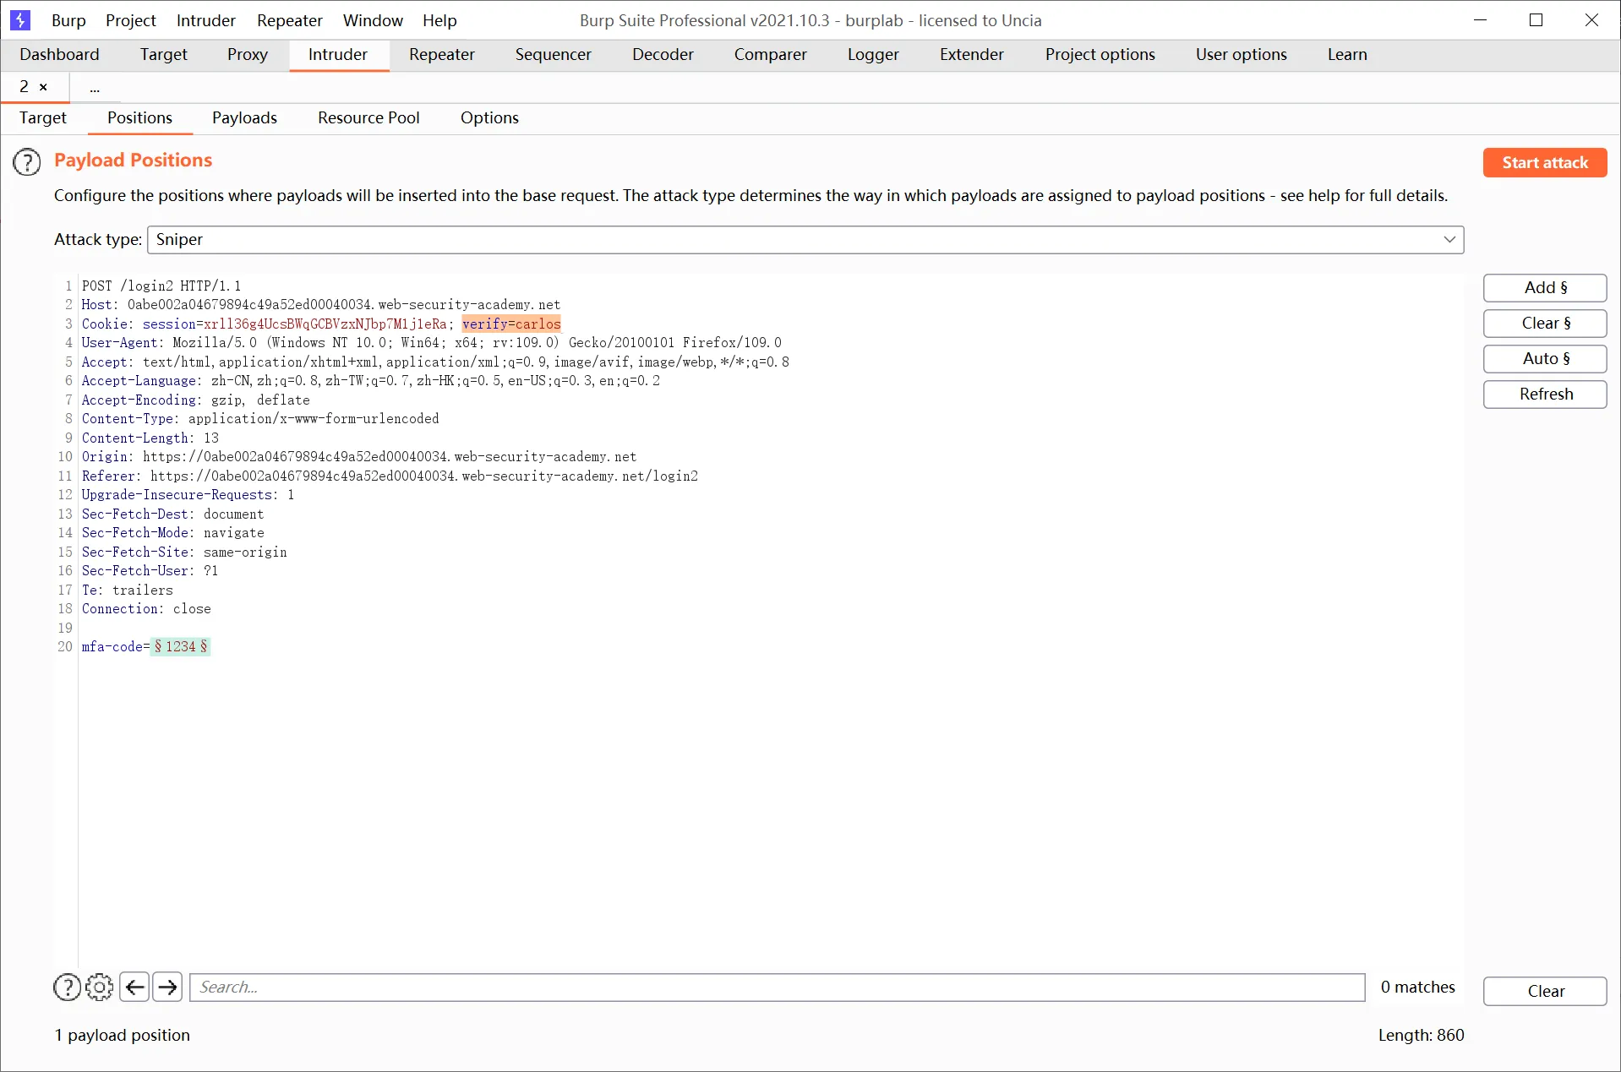Click the Clear button beside search
This screenshot has height=1072, width=1621.
(x=1545, y=991)
